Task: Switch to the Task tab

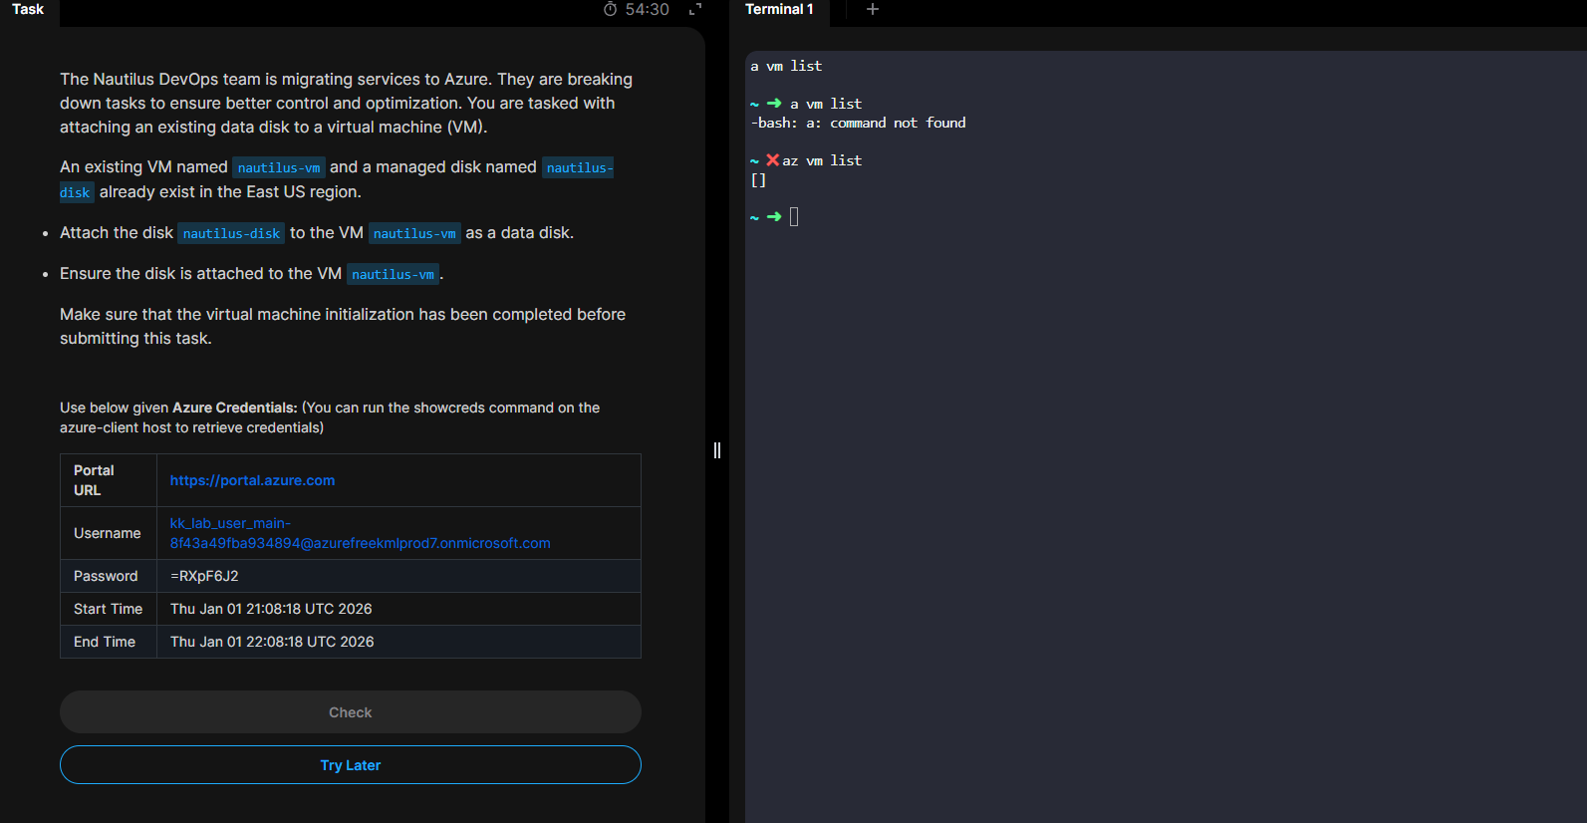Action: coord(28,9)
